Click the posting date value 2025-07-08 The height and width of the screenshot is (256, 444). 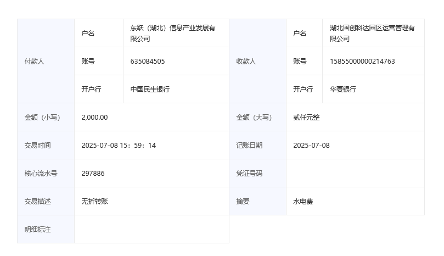pos(311,146)
